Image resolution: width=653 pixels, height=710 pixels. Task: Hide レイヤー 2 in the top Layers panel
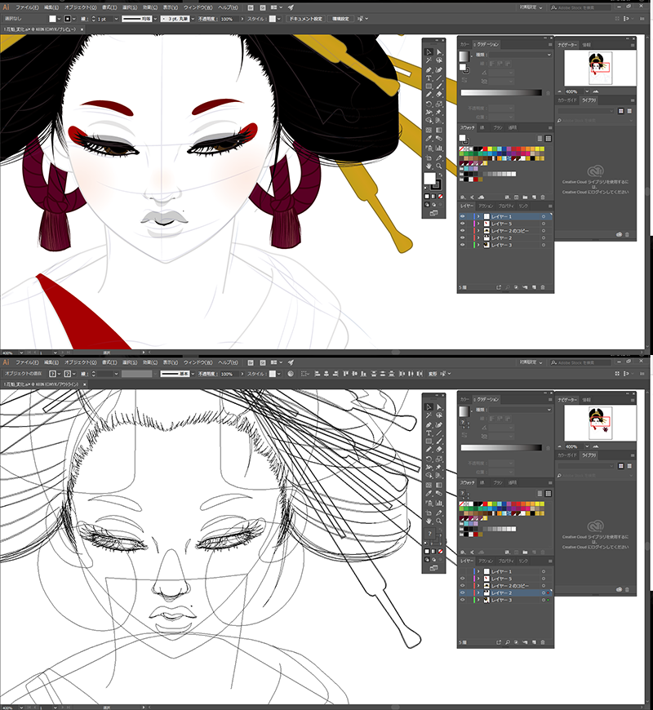[x=462, y=237]
